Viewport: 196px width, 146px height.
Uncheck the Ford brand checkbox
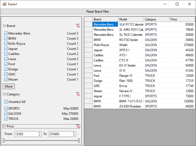point(6,64)
